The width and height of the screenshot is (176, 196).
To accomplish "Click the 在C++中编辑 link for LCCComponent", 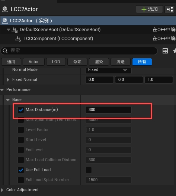I will 164,39.
